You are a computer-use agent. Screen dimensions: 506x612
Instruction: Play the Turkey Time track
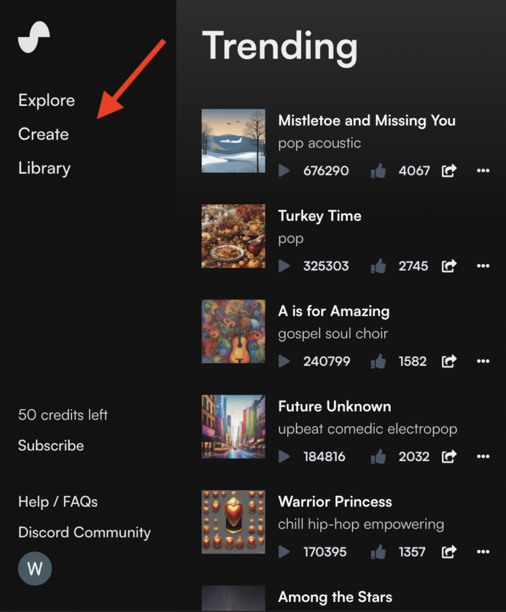tap(284, 266)
